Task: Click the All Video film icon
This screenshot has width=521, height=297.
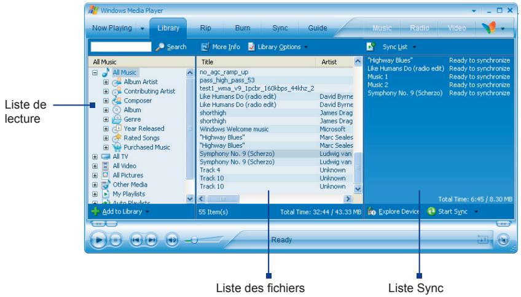Action: pyautogui.click(x=106, y=166)
